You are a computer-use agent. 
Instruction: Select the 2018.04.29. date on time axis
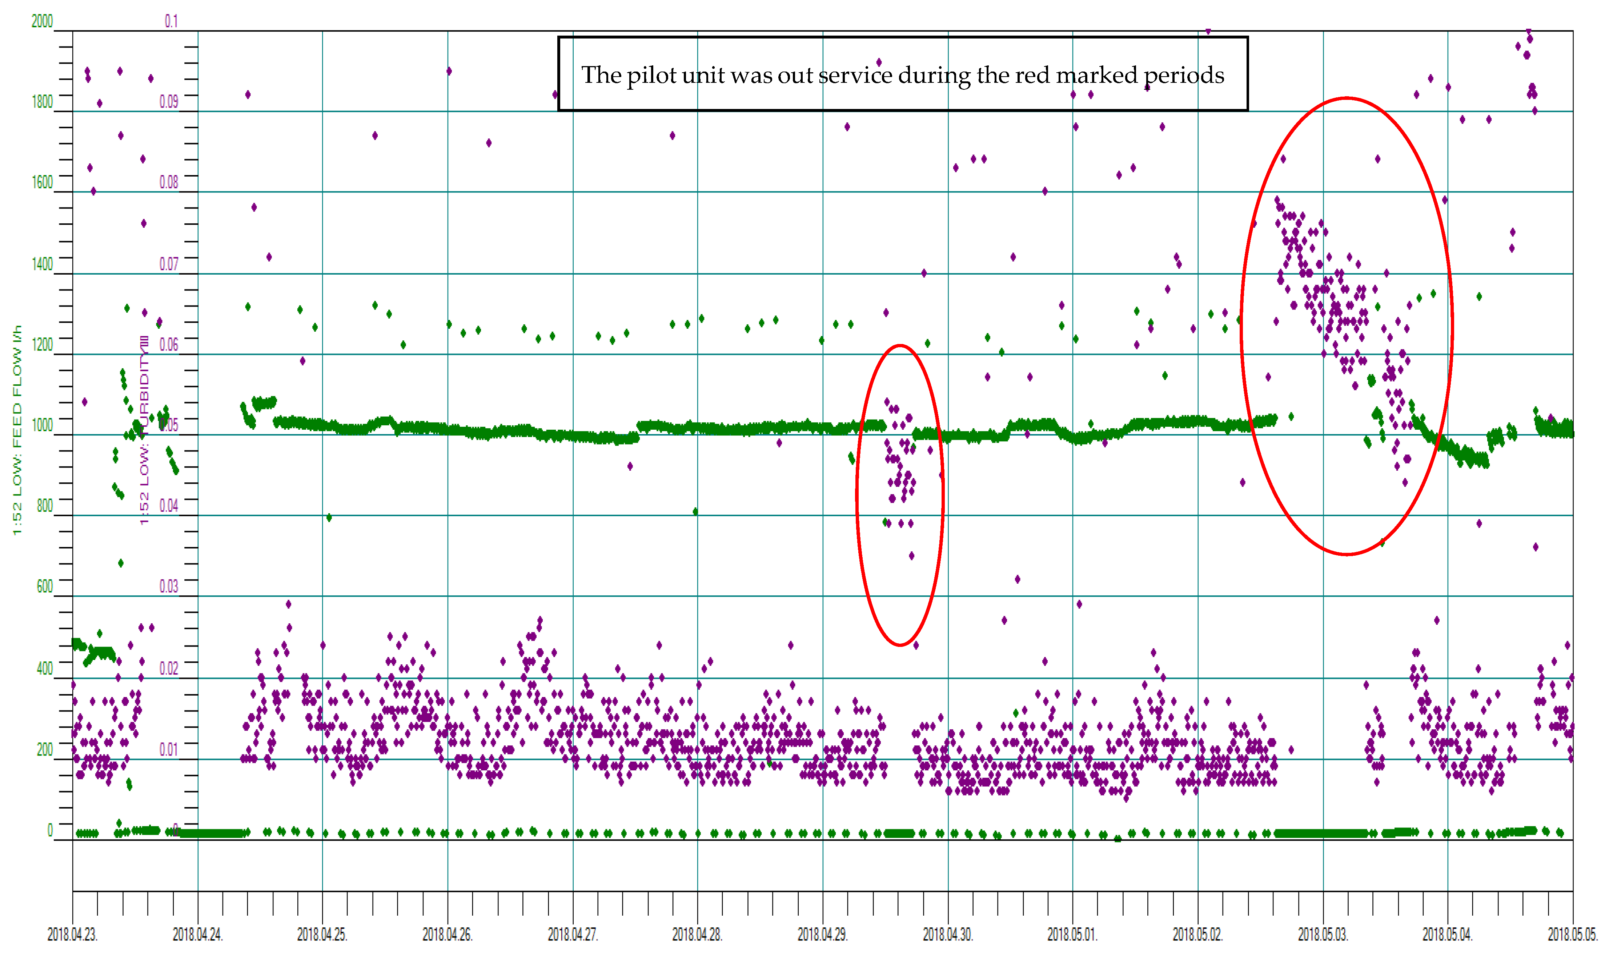[823, 933]
